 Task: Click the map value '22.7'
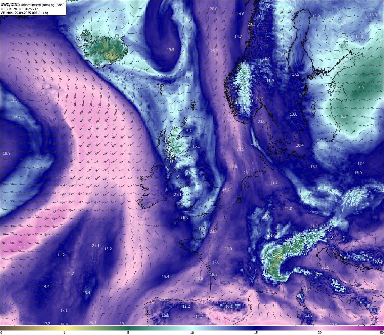tap(70, 274)
